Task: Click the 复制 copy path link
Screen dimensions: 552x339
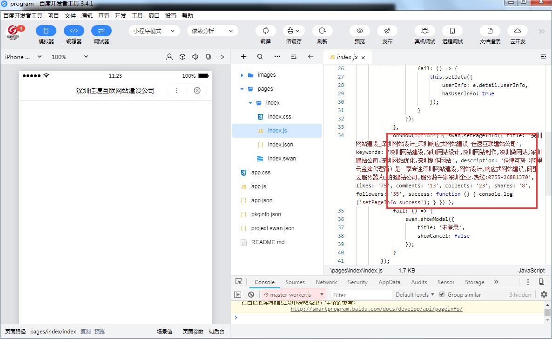Action: pyautogui.click(x=86, y=331)
